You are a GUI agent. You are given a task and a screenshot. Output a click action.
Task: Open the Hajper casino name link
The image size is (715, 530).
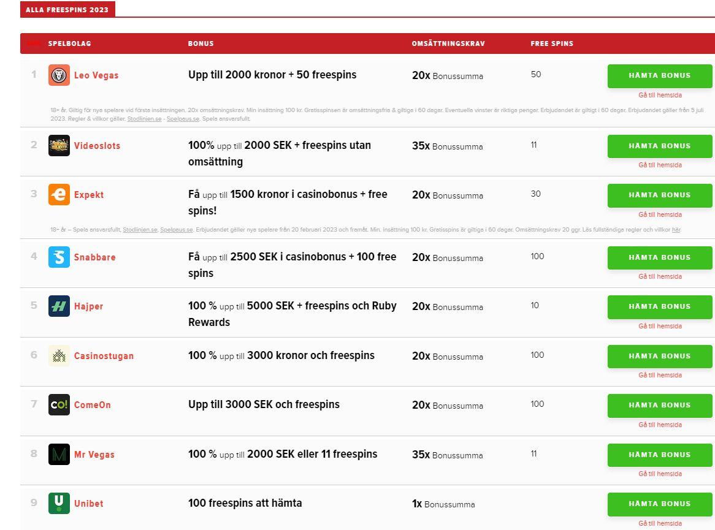pyautogui.click(x=88, y=306)
